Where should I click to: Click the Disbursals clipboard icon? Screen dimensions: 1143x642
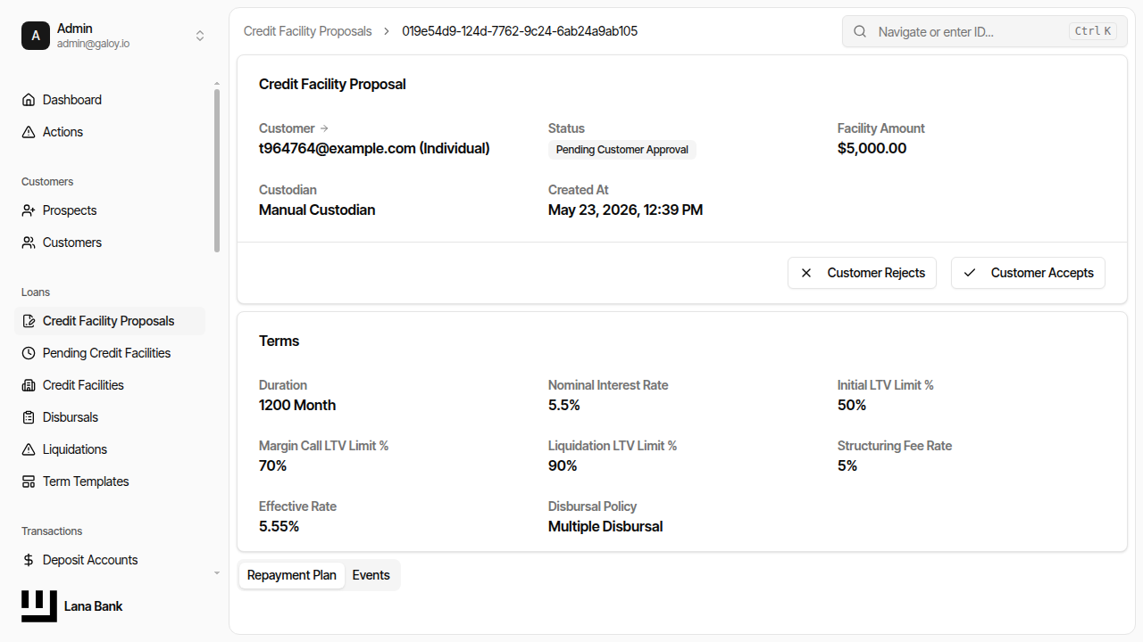point(29,417)
